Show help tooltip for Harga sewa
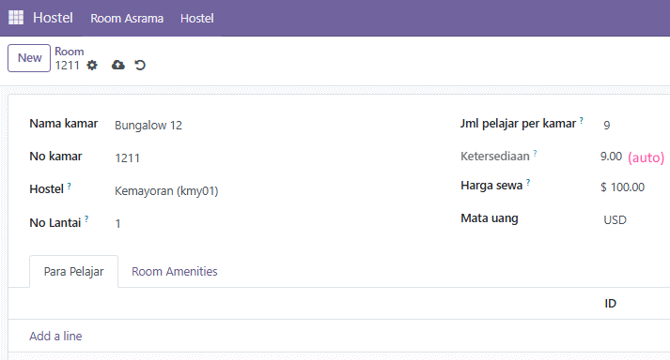Image resolution: width=670 pixels, height=360 pixels. tap(528, 183)
